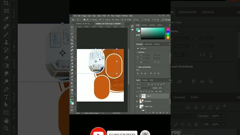The image size is (240, 135).
Task: Switch to the Swatches tab
Action: (x=144, y=25)
